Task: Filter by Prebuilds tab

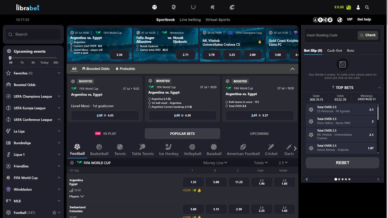Action: (x=125, y=69)
